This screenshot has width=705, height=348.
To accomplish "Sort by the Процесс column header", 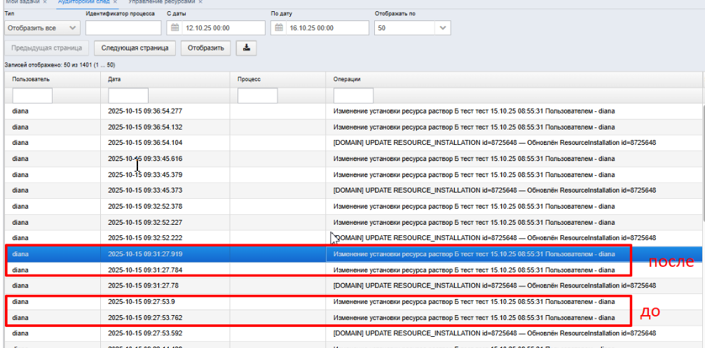I will click(278, 79).
